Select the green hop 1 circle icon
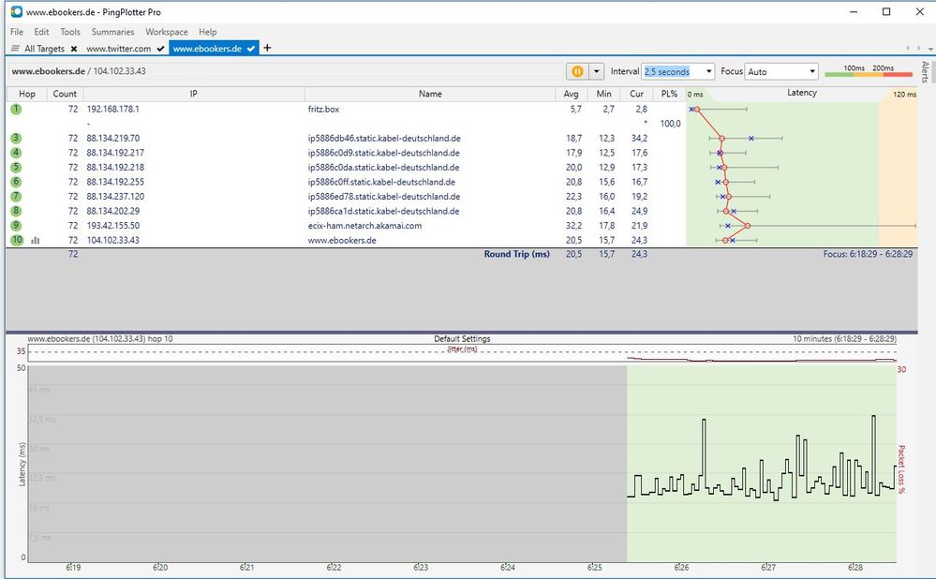This screenshot has height=579, width=936. (16, 110)
